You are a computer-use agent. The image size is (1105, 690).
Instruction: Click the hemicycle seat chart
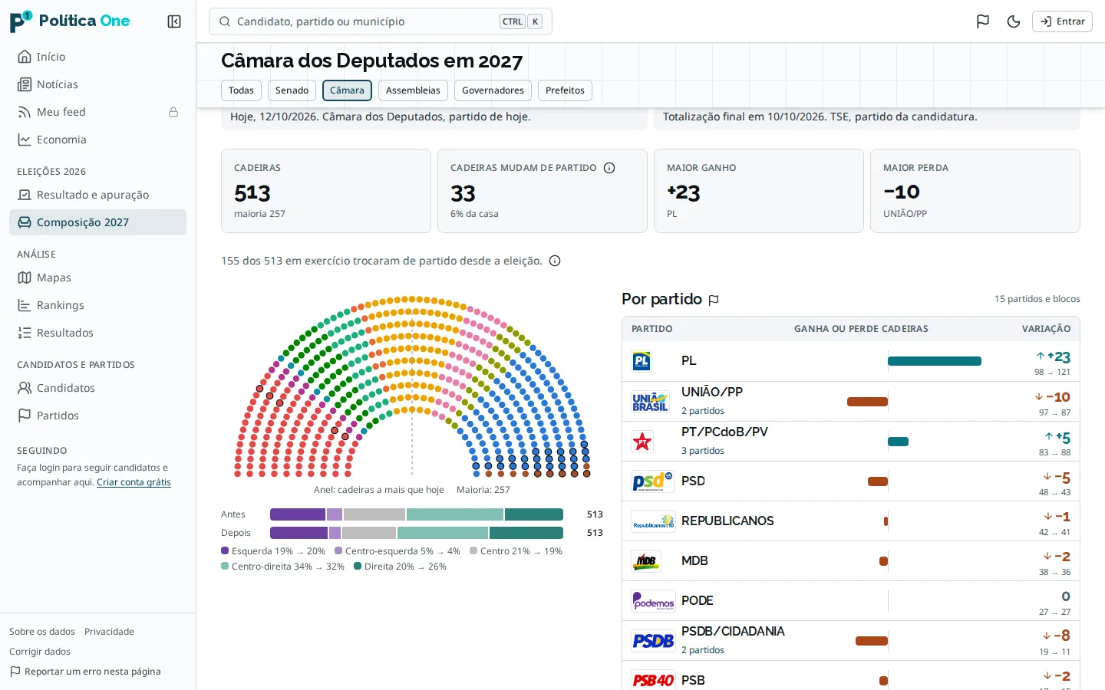(x=412, y=387)
